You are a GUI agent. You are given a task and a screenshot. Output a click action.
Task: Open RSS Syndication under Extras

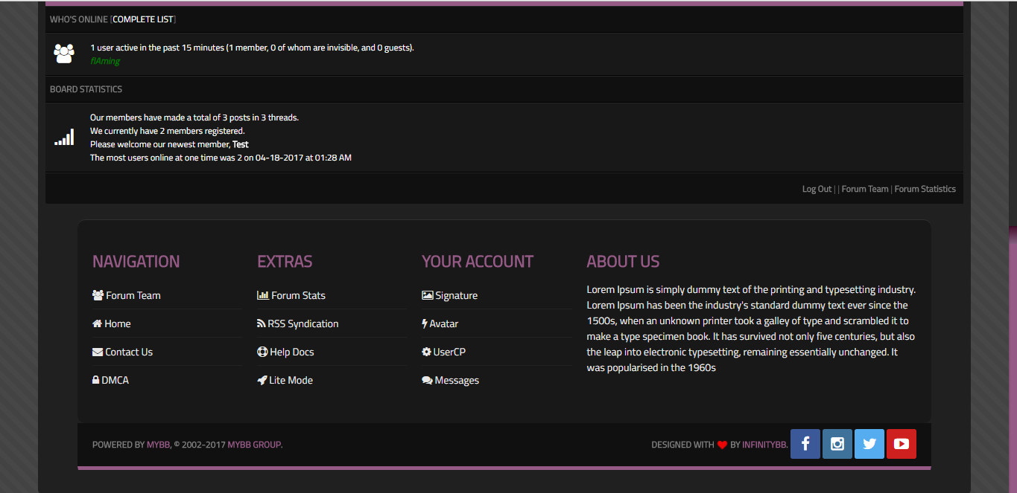coord(302,324)
